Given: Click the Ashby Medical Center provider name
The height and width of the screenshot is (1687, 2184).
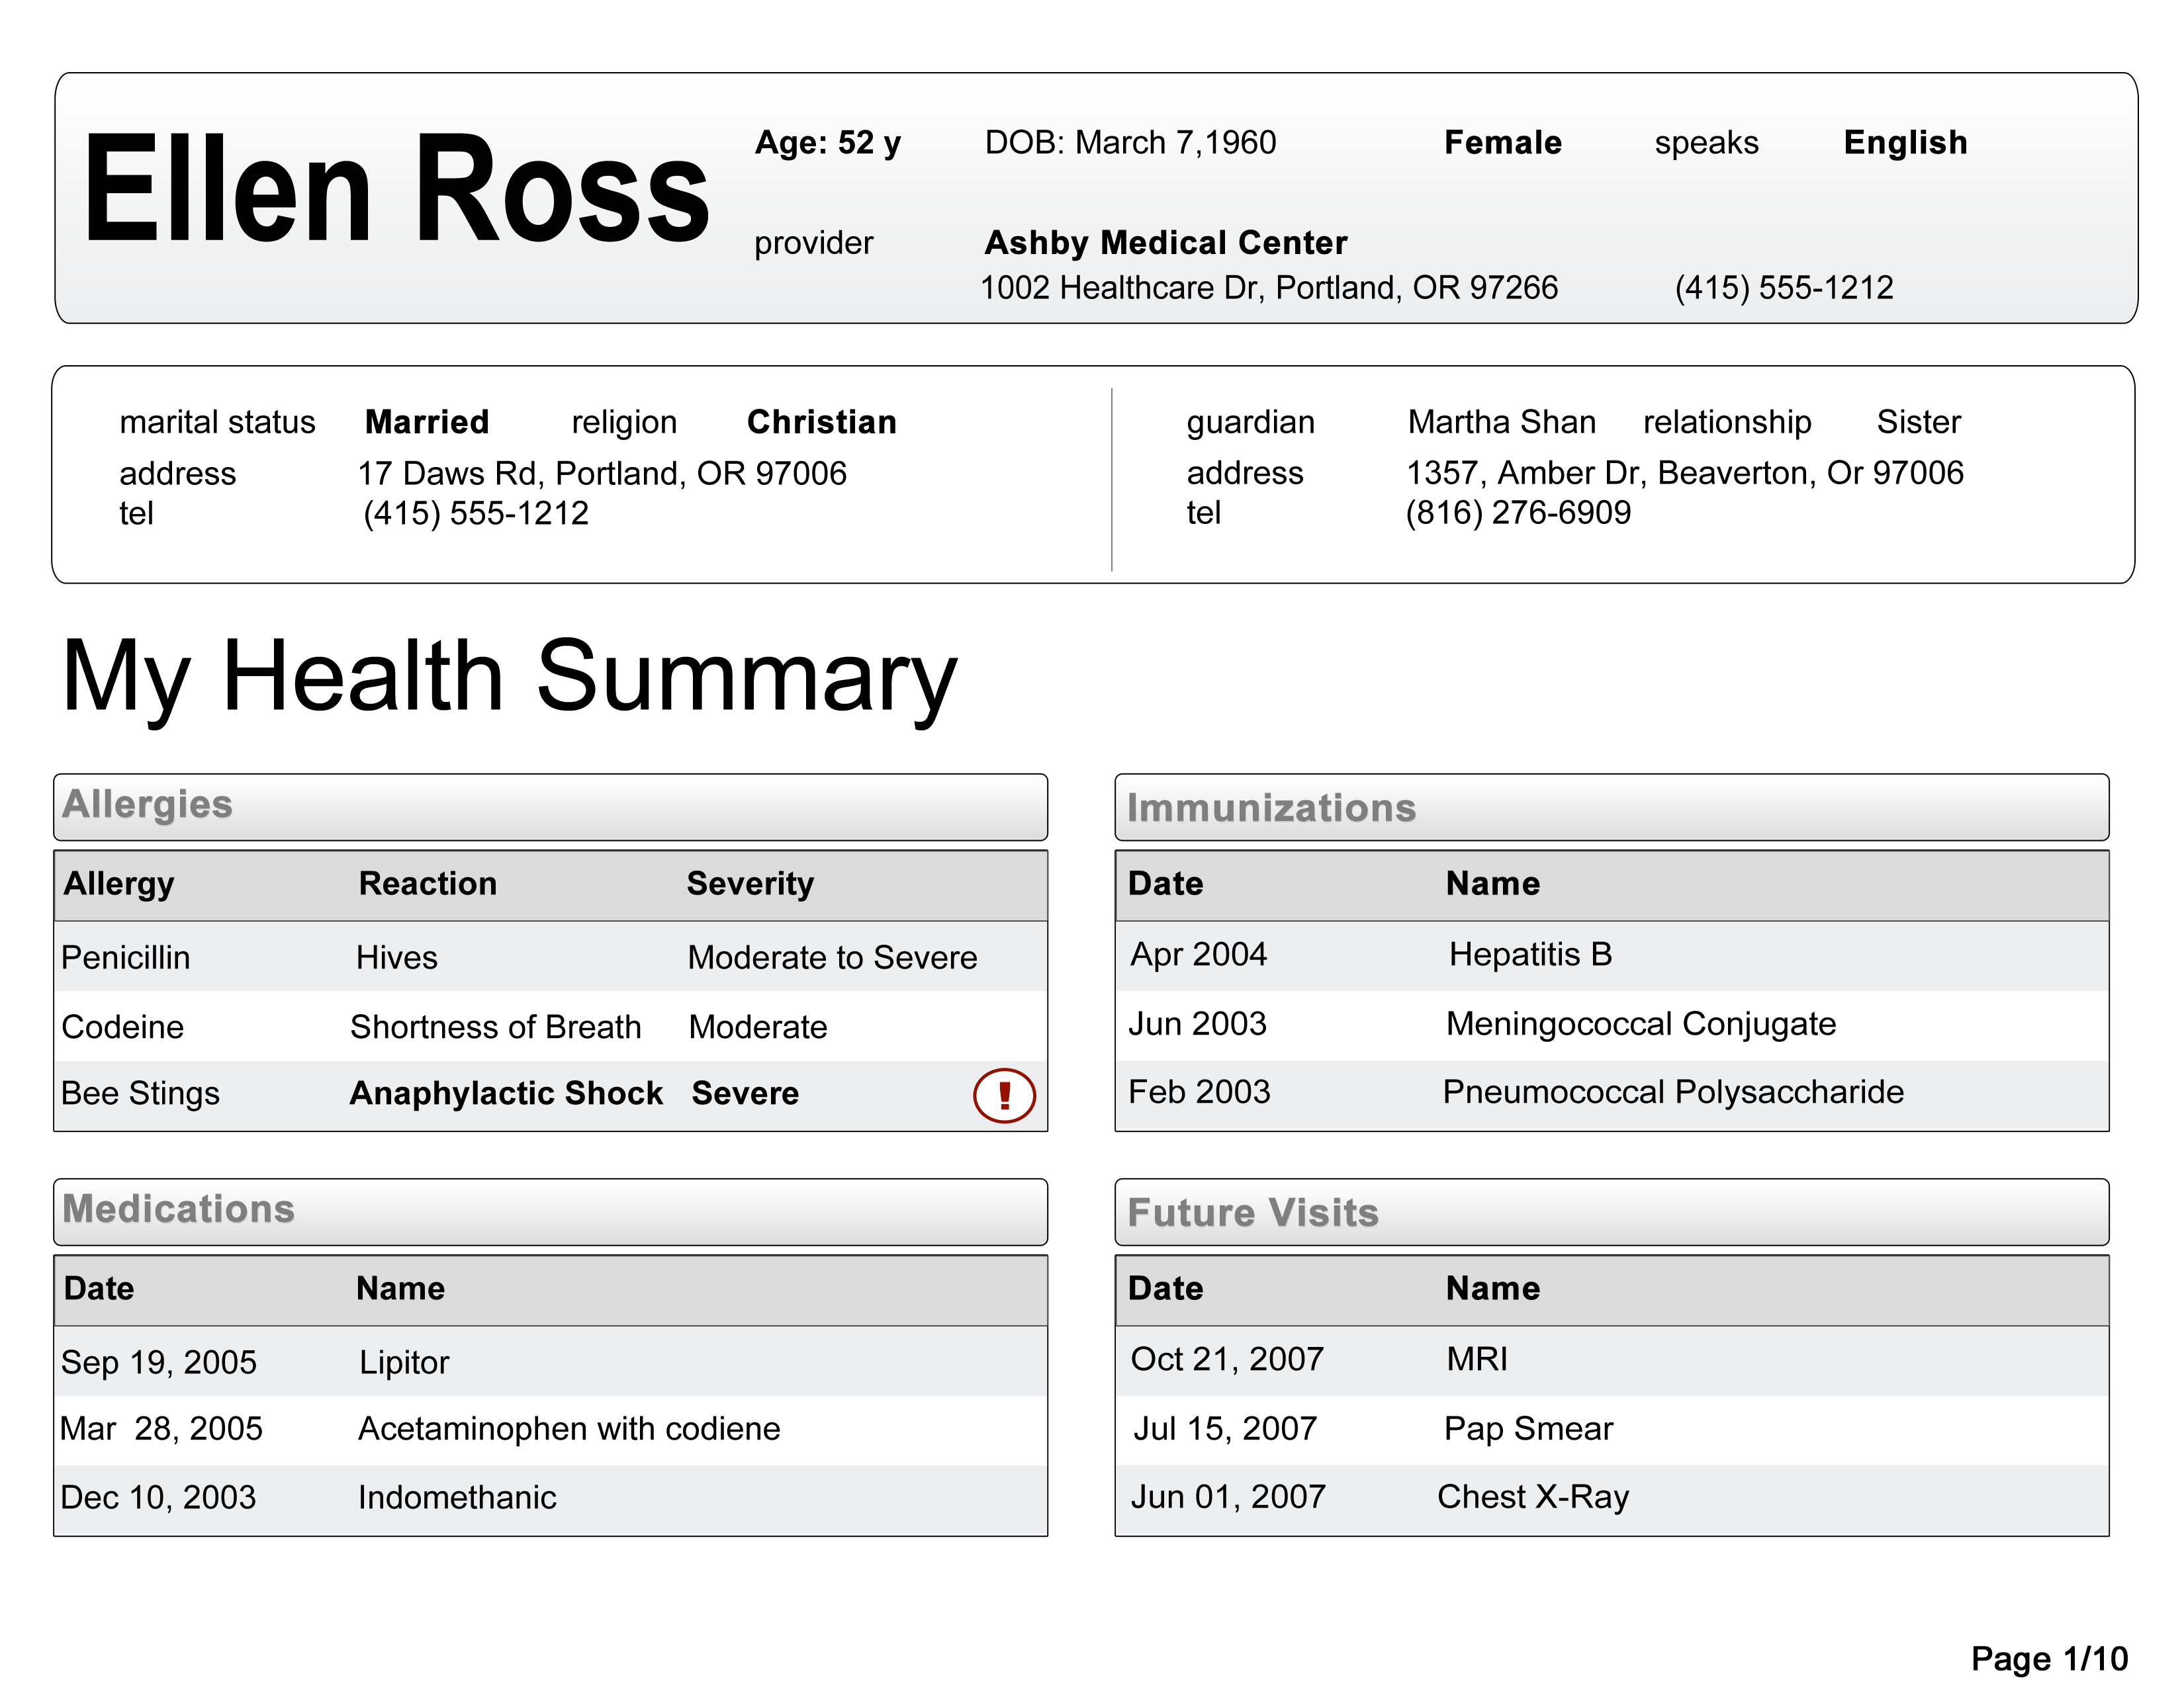Looking at the screenshot, I should click(1165, 243).
